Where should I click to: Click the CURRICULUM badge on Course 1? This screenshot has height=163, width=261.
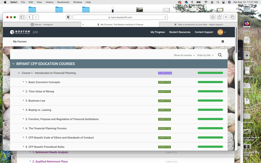(165, 73)
